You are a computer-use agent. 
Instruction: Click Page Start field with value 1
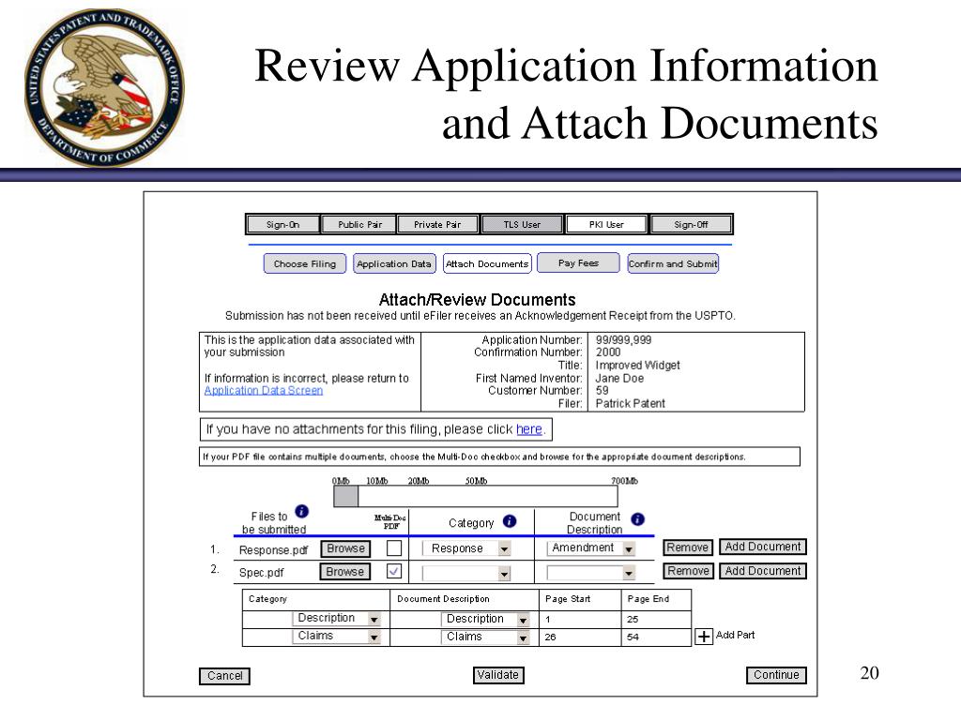pos(580,619)
